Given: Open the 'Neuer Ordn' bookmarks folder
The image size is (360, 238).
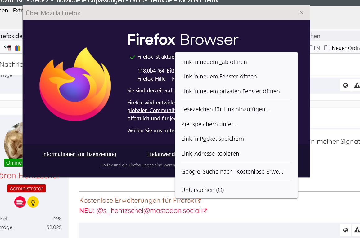Looking at the screenshot, I should tap(342, 48).
